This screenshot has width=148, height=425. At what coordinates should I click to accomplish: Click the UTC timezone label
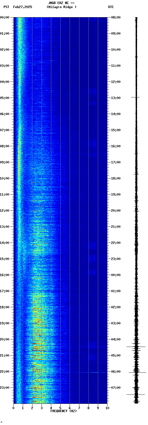click(111, 7)
